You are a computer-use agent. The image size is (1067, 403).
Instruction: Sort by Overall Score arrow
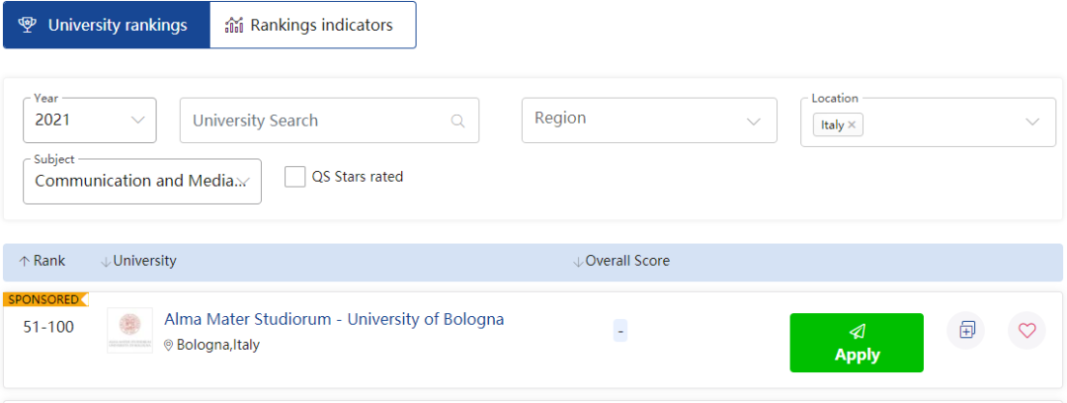[578, 262]
